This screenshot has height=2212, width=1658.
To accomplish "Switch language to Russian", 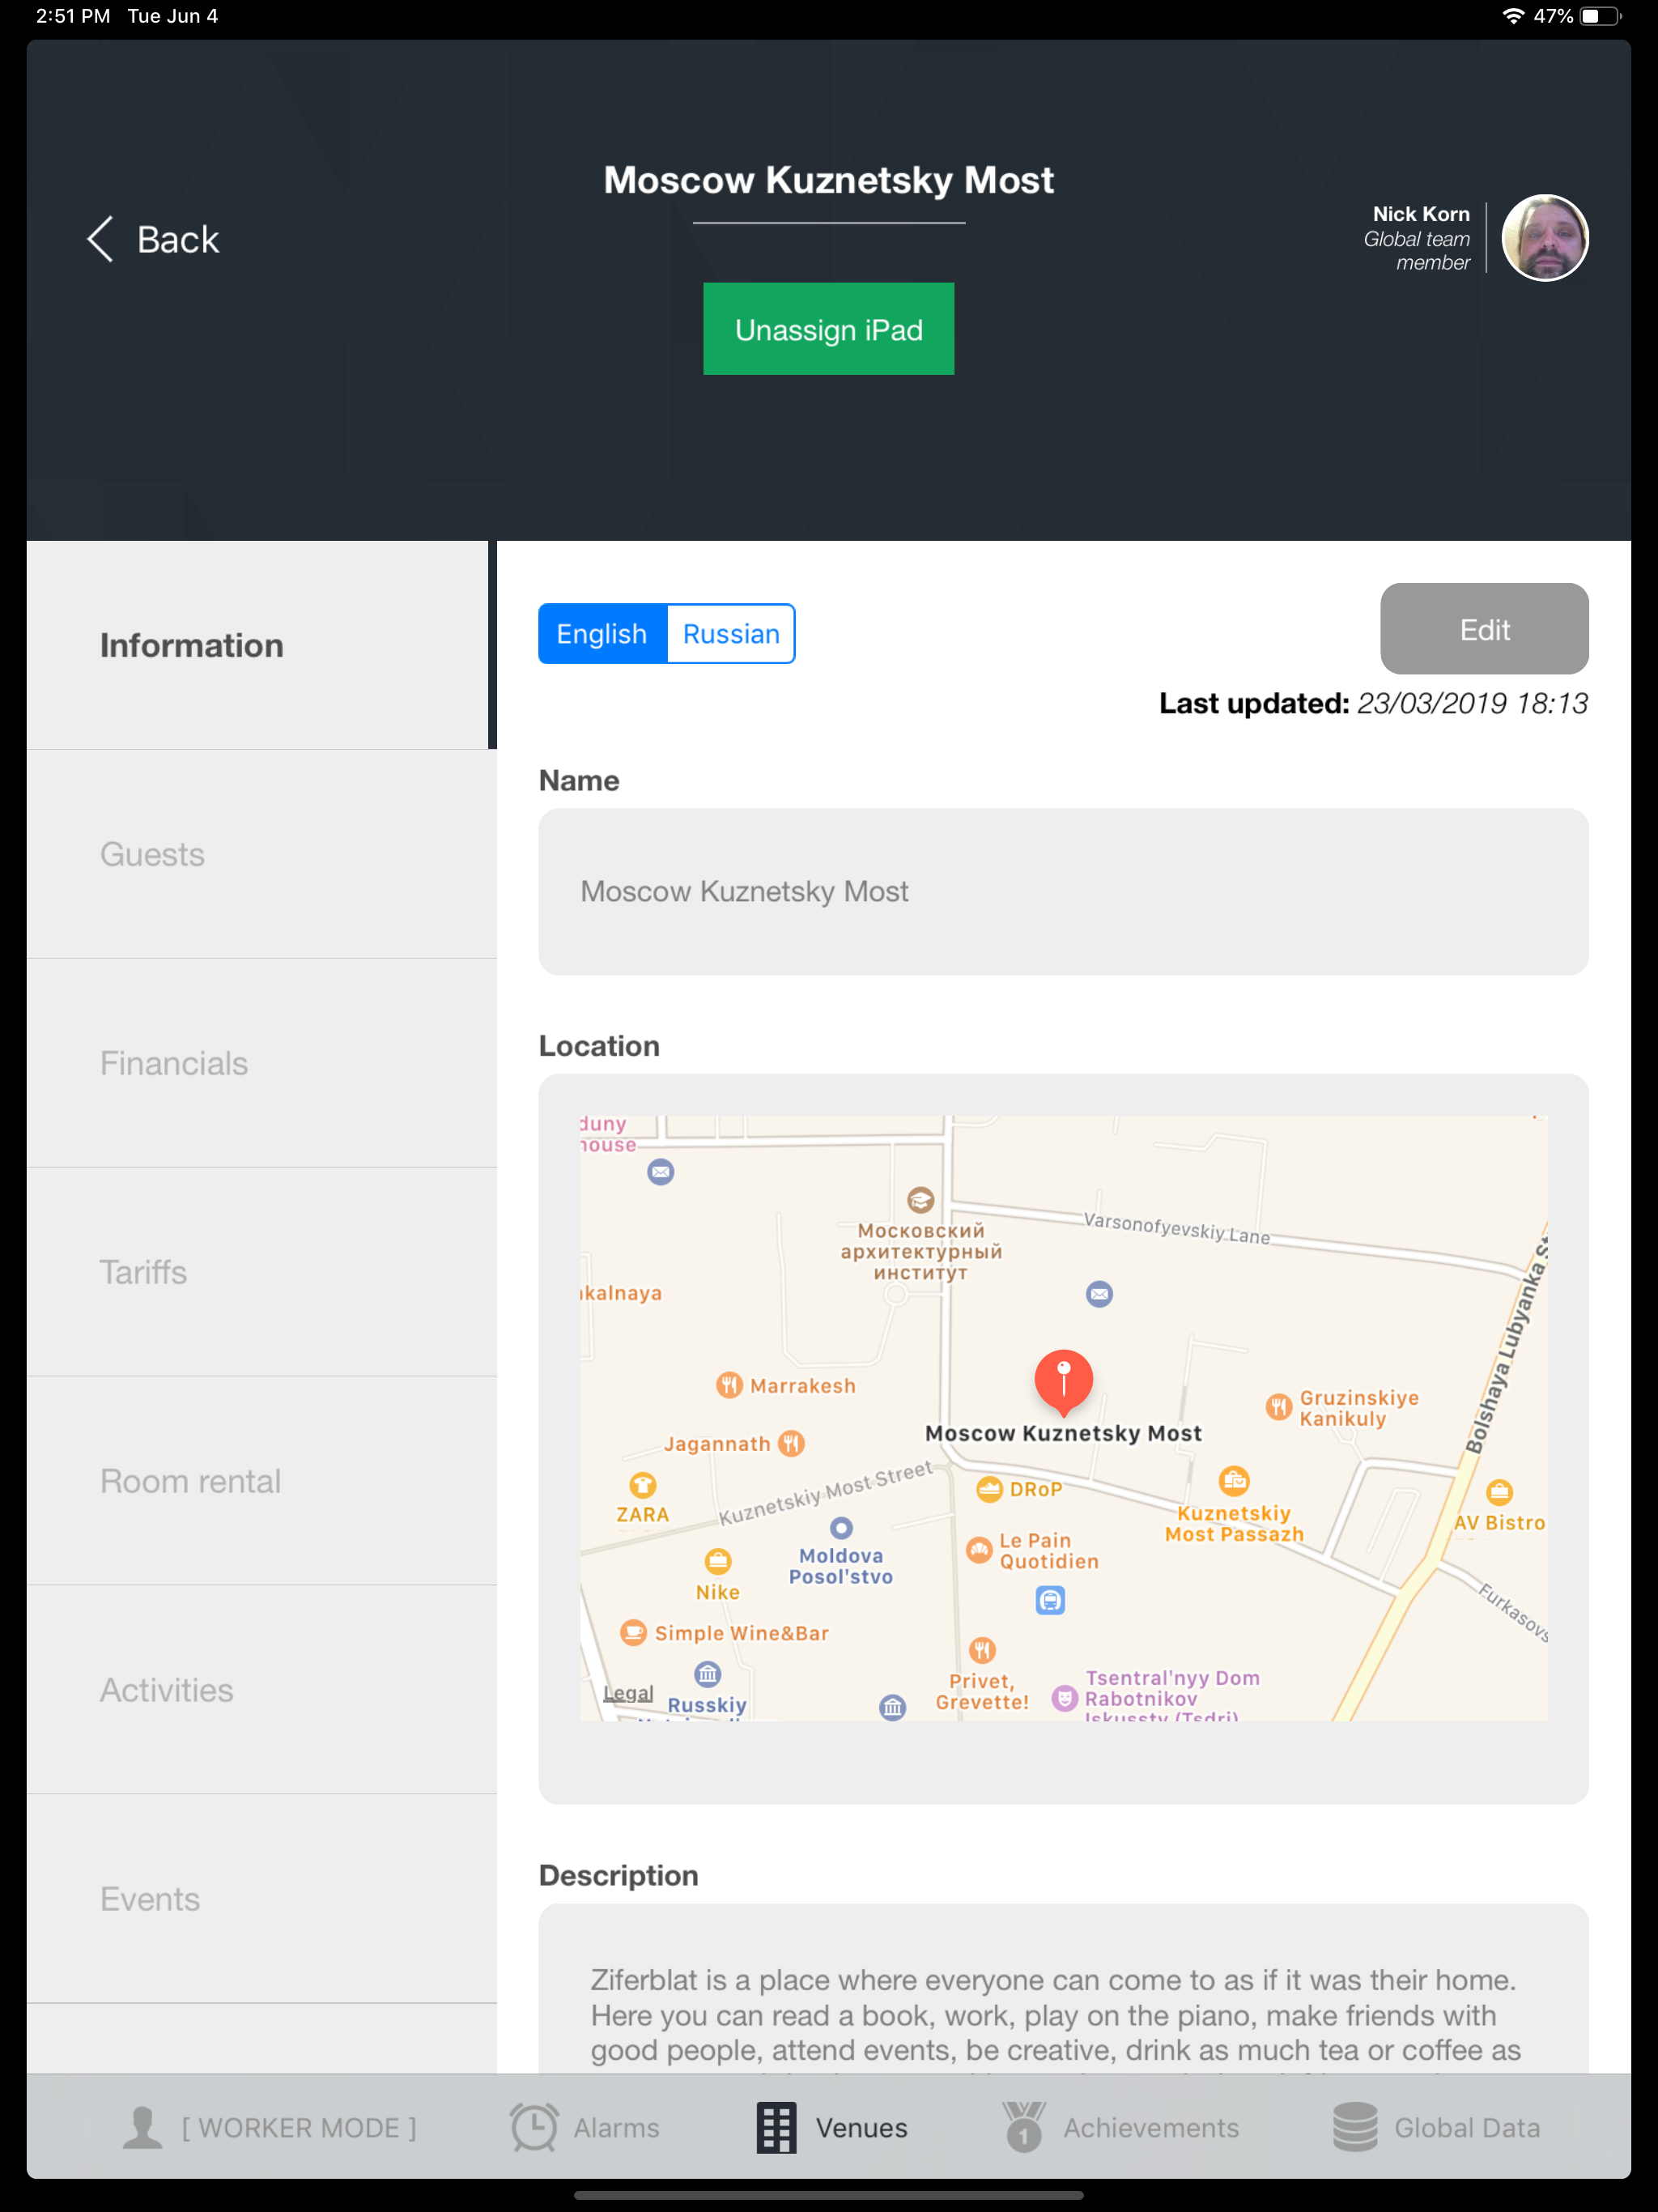I will point(731,634).
